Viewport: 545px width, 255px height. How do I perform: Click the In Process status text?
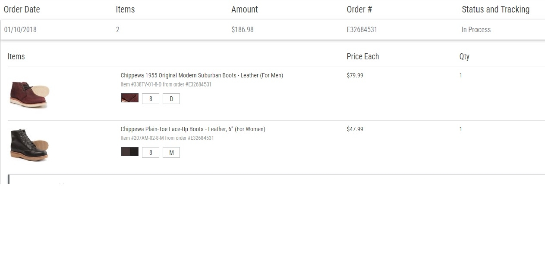pyautogui.click(x=476, y=30)
